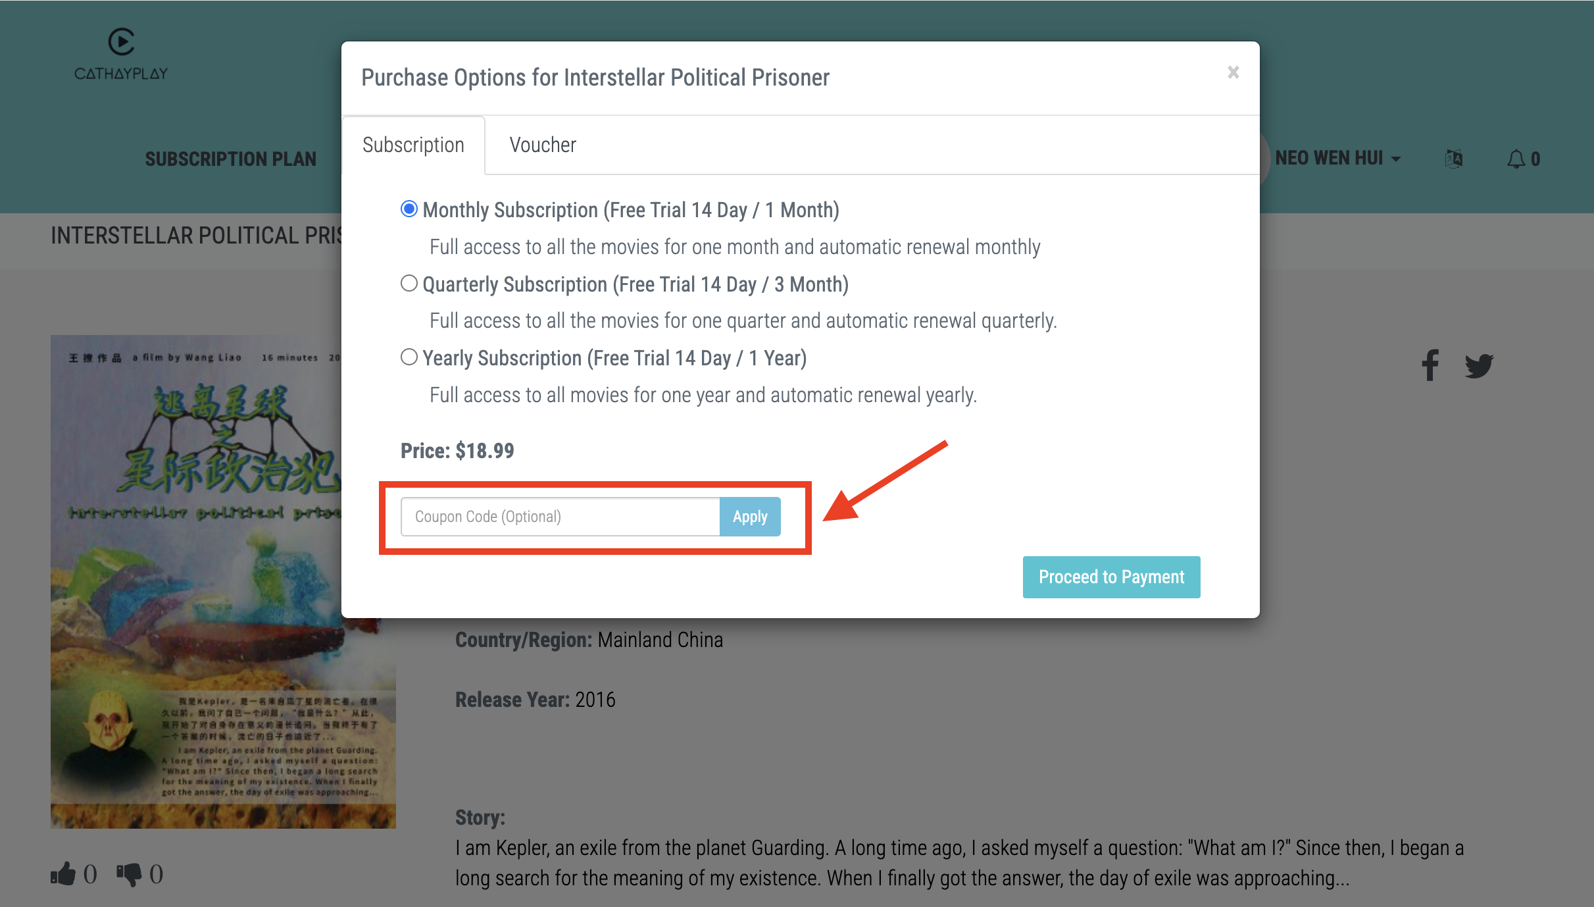The height and width of the screenshot is (907, 1594).
Task: Open the SUBSCRIPTION PLAN menu
Action: [231, 158]
